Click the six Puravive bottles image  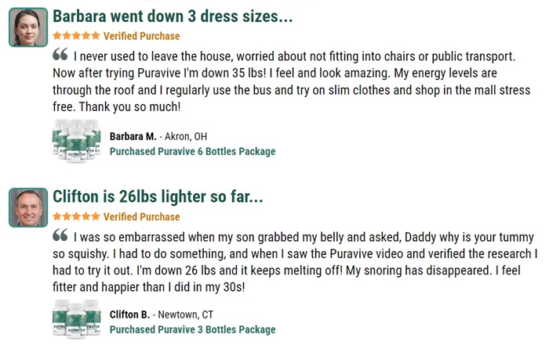click(77, 141)
